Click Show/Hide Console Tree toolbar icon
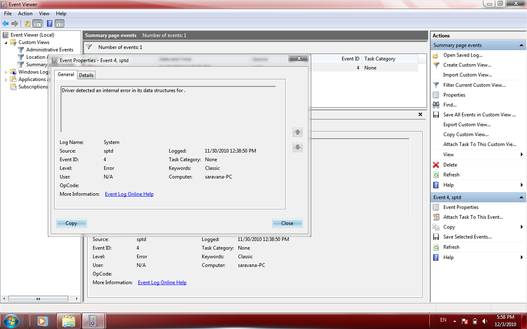The width and height of the screenshot is (527, 329). 37,23
